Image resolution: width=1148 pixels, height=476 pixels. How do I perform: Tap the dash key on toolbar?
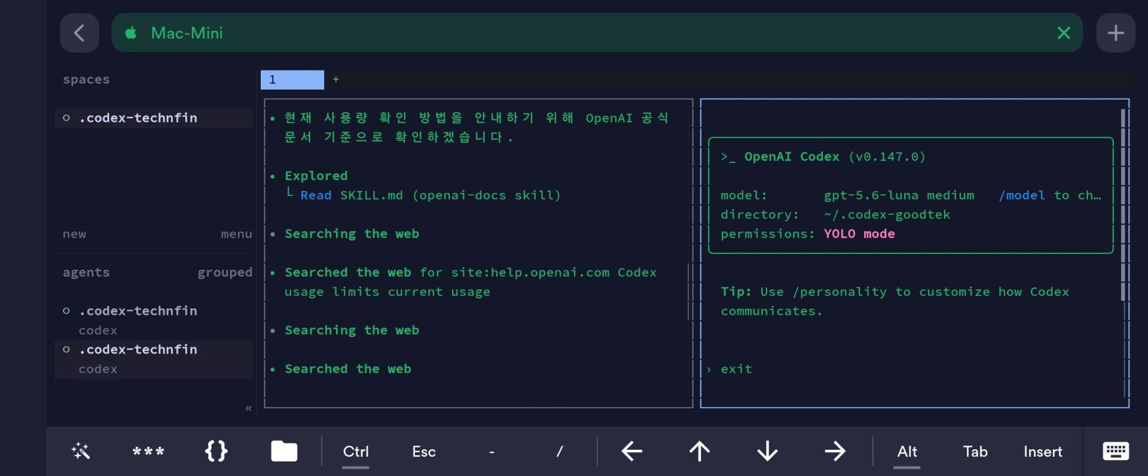tap(491, 452)
